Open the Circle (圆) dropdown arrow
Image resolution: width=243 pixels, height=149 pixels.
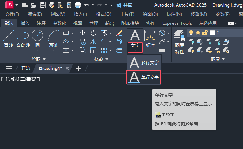coord(38,50)
